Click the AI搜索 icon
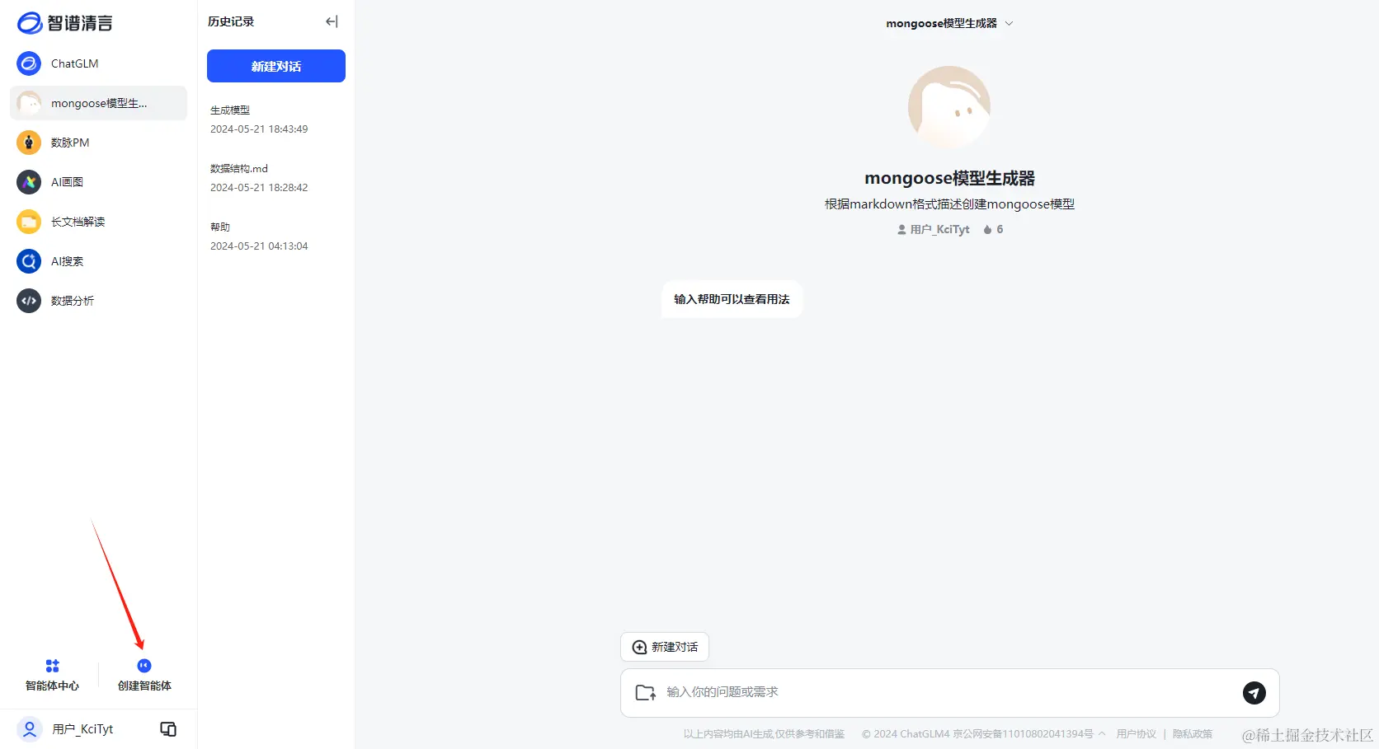The image size is (1379, 749). tap(29, 261)
